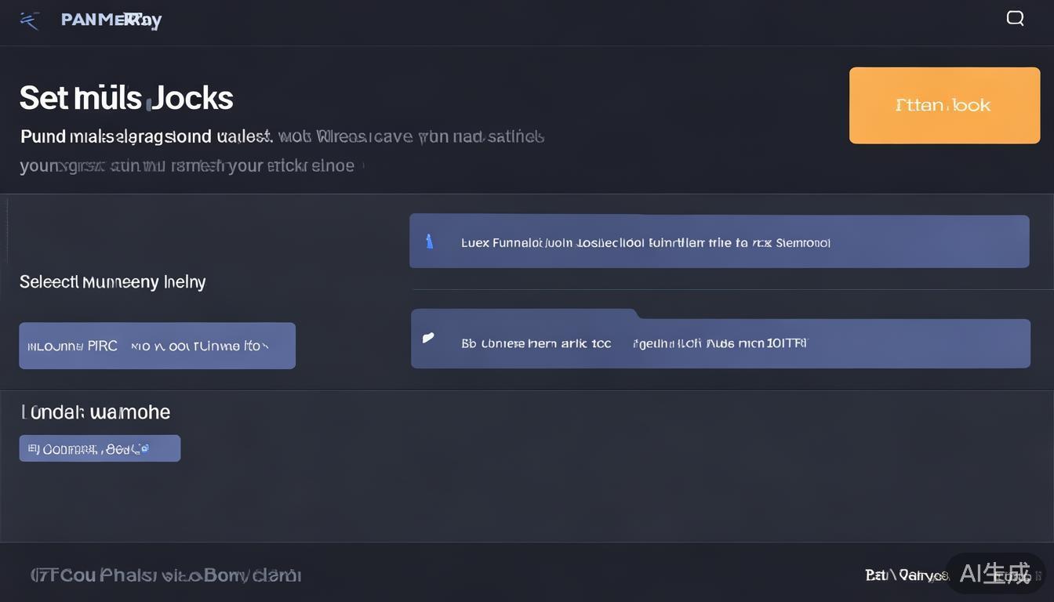The height and width of the screenshot is (602, 1054).
Task: Open the PANMERay brand name link
Action: coord(111,20)
